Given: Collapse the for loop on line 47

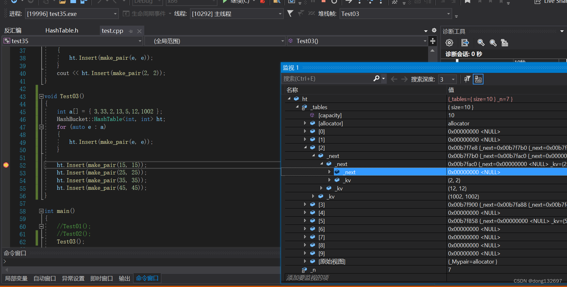Looking at the screenshot, I should (41, 127).
